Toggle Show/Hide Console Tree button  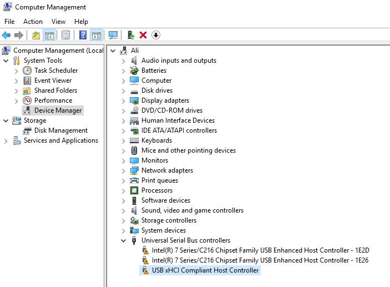pos(49,35)
